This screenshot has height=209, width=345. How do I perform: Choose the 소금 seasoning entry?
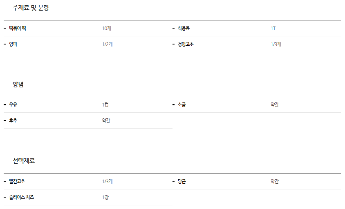tap(181, 104)
